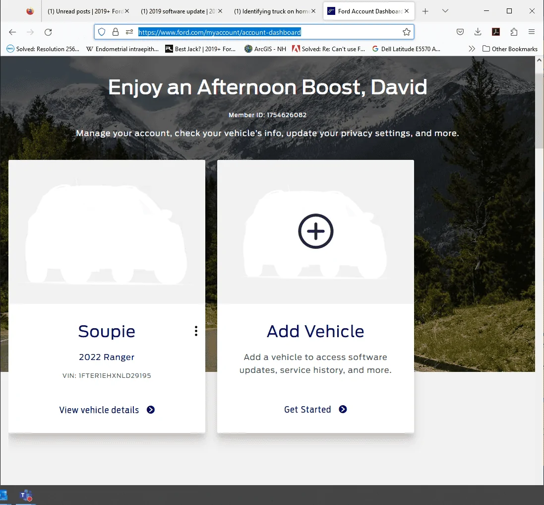Open the Firefox application menu

point(532,32)
